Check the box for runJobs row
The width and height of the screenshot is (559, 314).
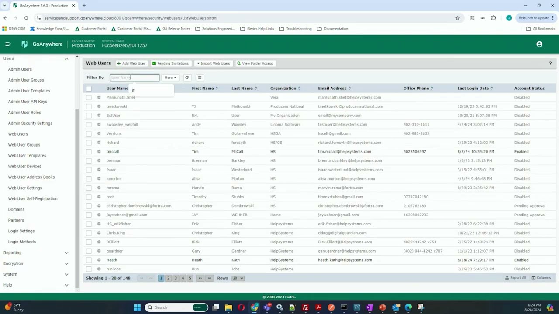point(89,269)
